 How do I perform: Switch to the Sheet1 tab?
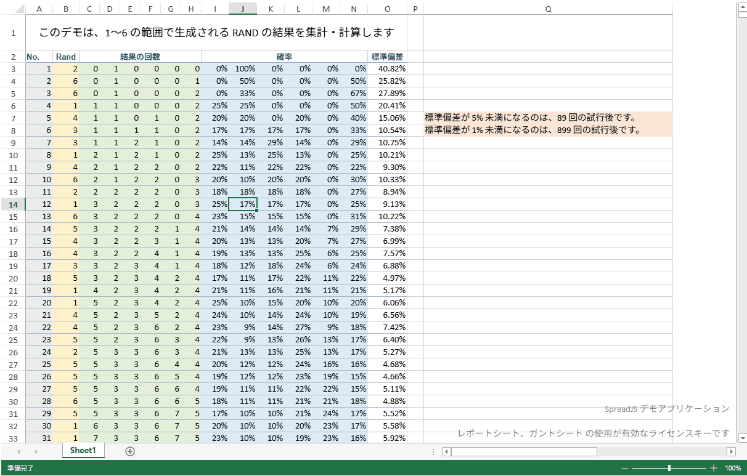point(83,451)
